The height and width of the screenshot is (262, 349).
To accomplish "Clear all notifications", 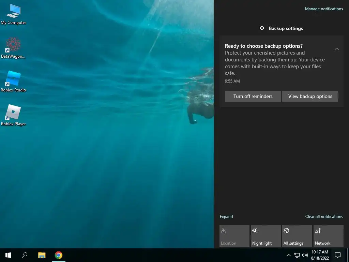I will coord(324,217).
